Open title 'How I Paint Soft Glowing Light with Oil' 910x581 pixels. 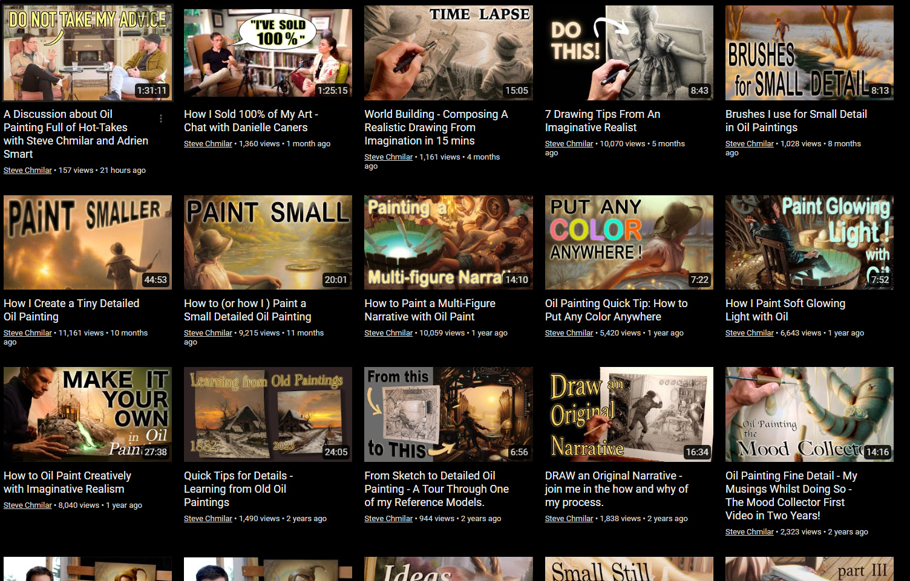pyautogui.click(x=785, y=310)
